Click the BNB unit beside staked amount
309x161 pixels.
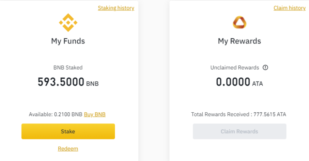(92, 84)
